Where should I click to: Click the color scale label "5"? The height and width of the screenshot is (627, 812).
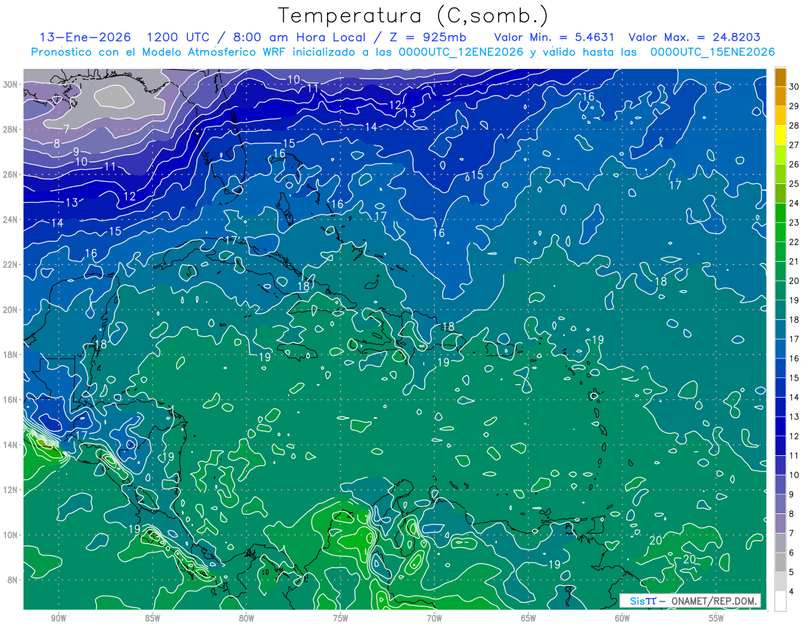pos(792,572)
